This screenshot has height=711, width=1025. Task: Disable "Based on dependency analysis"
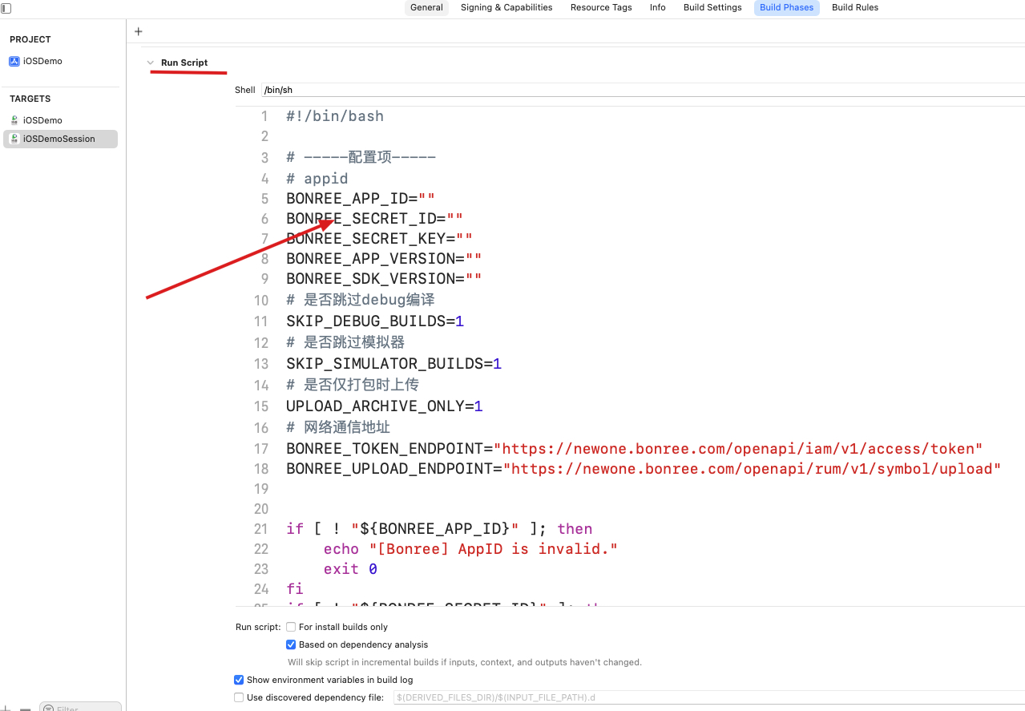[290, 644]
